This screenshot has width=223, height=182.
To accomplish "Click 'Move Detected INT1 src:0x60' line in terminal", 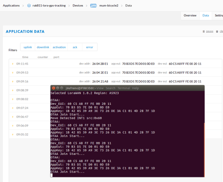I will (x=76, y=118).
